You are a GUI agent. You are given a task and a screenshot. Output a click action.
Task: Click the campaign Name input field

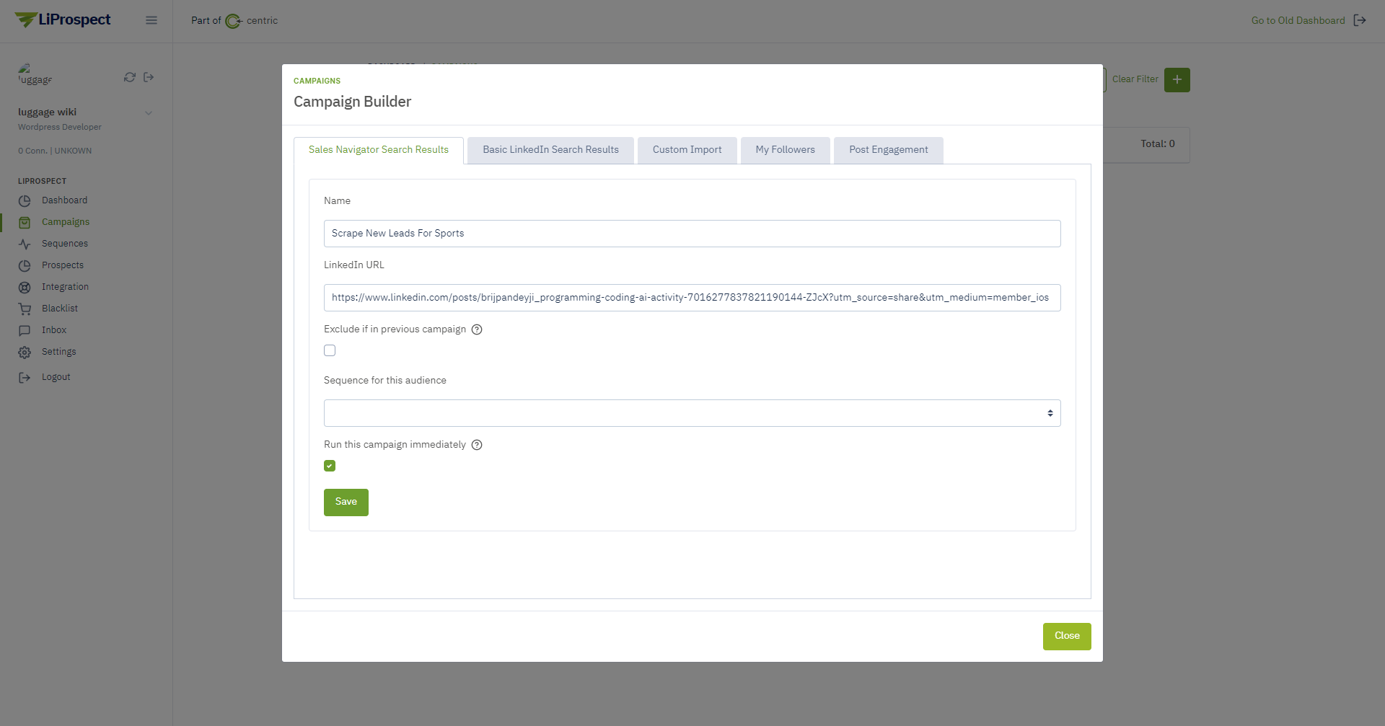click(x=692, y=234)
